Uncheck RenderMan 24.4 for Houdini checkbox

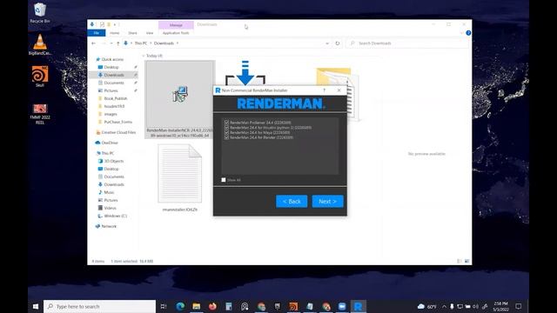point(226,128)
